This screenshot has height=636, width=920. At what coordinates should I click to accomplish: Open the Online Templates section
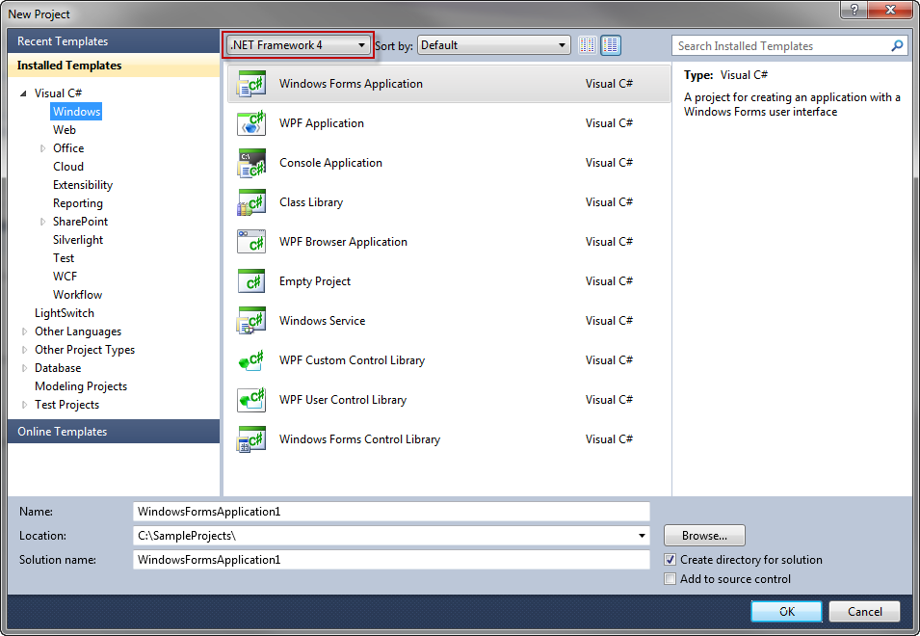[x=63, y=432]
